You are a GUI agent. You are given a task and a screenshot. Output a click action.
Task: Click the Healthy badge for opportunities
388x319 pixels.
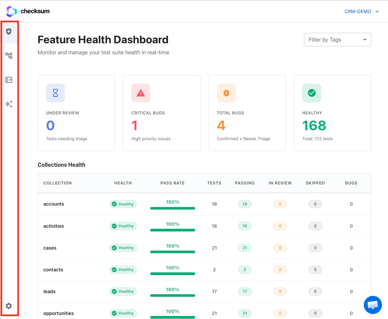click(123, 313)
